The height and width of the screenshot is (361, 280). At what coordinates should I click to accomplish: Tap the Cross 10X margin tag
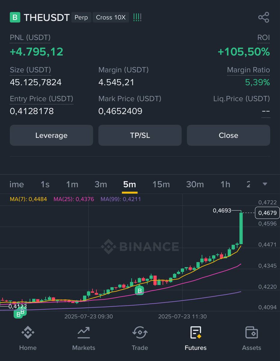coord(111,17)
